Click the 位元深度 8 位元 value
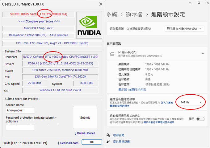This screenshot has height=148, width=210. [x=149, y=74]
